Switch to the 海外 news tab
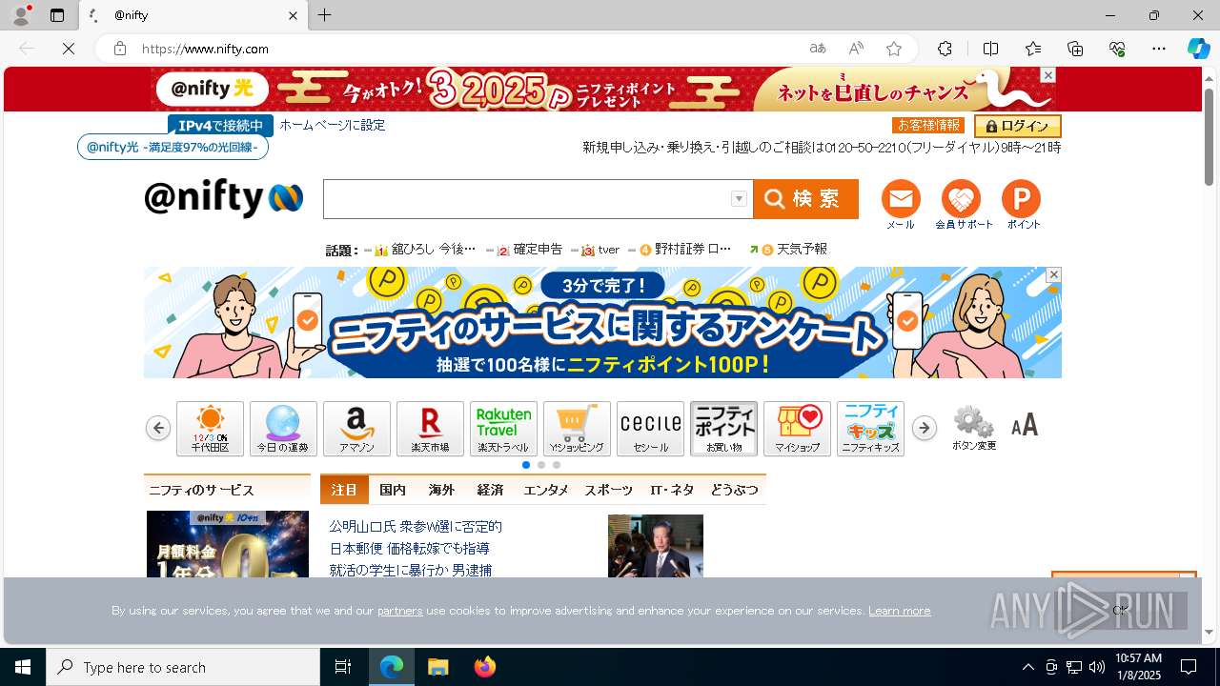The image size is (1220, 686). tap(441, 490)
